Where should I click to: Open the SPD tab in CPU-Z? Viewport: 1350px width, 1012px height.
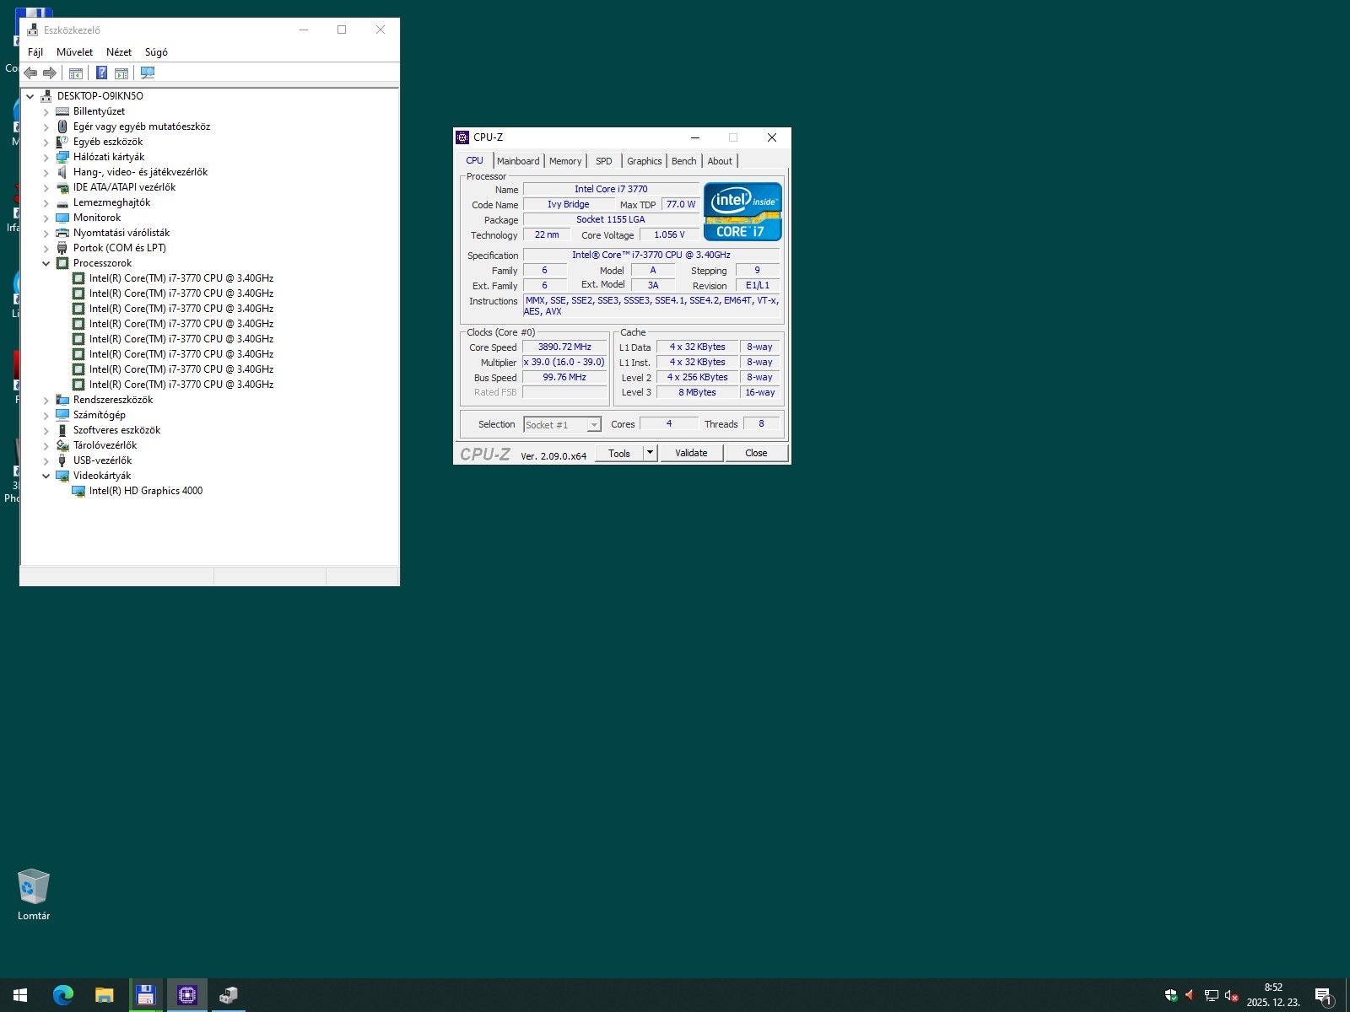coord(604,161)
